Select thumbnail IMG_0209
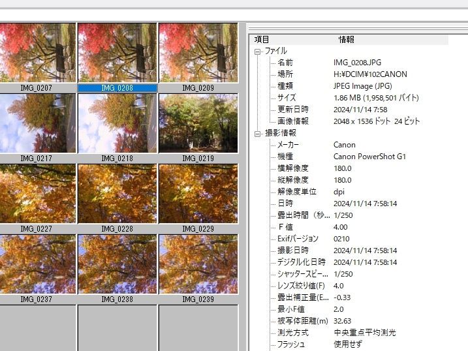This screenshot has width=468, height=351. click(x=198, y=52)
